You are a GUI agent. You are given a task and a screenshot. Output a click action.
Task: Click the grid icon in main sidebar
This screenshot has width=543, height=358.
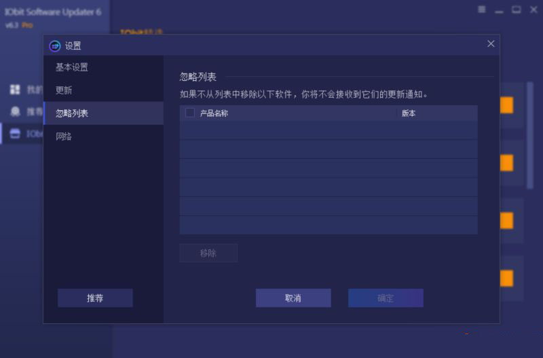pos(15,90)
